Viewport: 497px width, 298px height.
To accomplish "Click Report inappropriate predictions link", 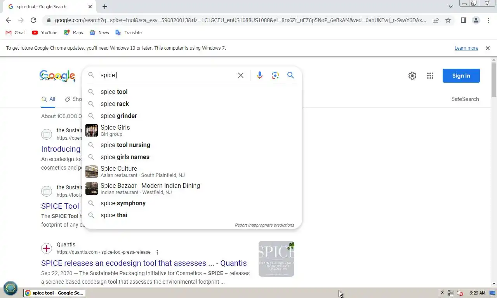I will (264, 225).
